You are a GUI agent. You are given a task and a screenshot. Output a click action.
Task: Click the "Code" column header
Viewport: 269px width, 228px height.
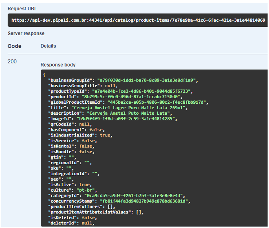pos(14,46)
